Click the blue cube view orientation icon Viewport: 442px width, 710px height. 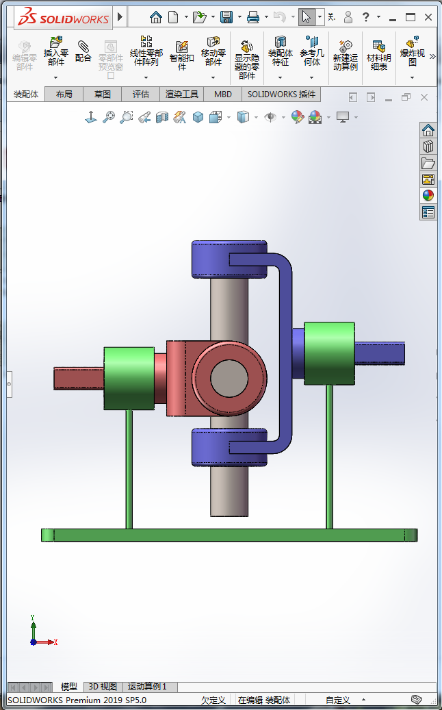198,117
